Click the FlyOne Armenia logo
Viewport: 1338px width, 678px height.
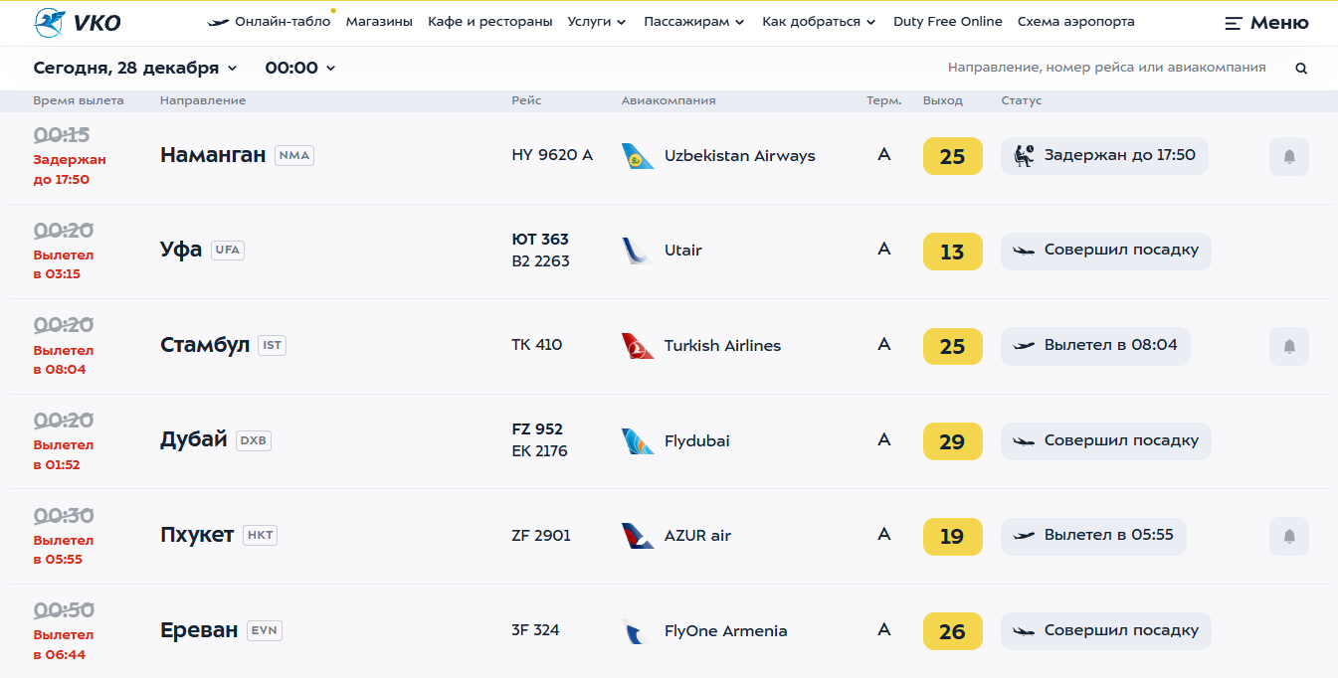pyautogui.click(x=636, y=631)
